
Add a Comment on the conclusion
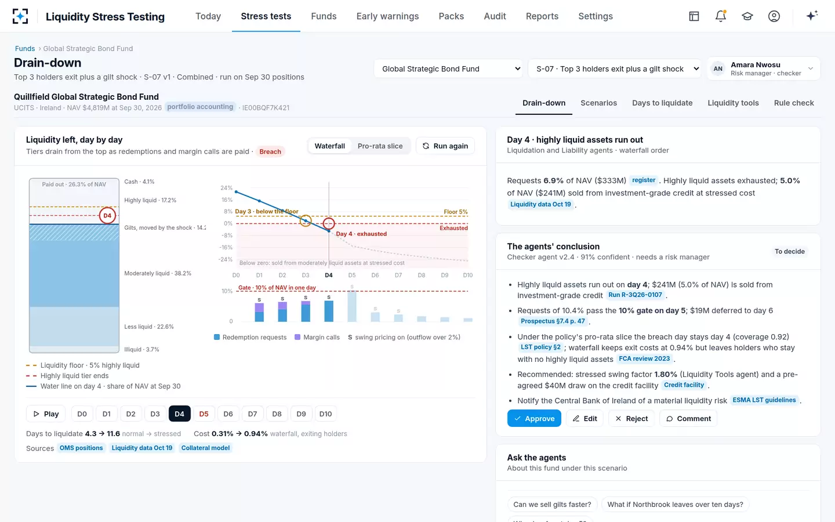point(688,419)
